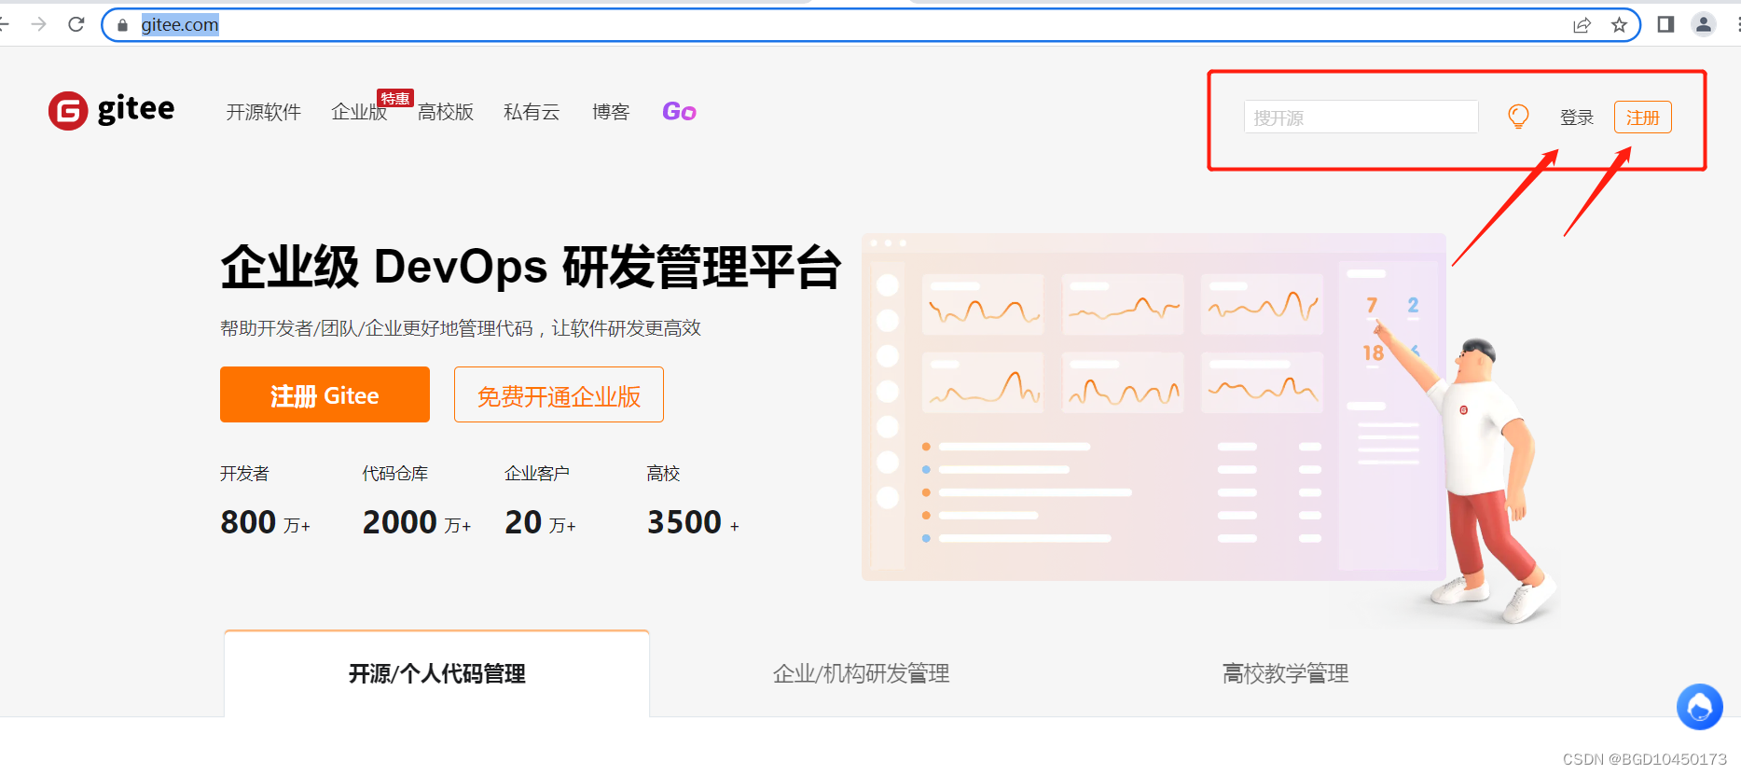Go forward with browser forward arrow
The width and height of the screenshot is (1741, 774).
[38, 24]
